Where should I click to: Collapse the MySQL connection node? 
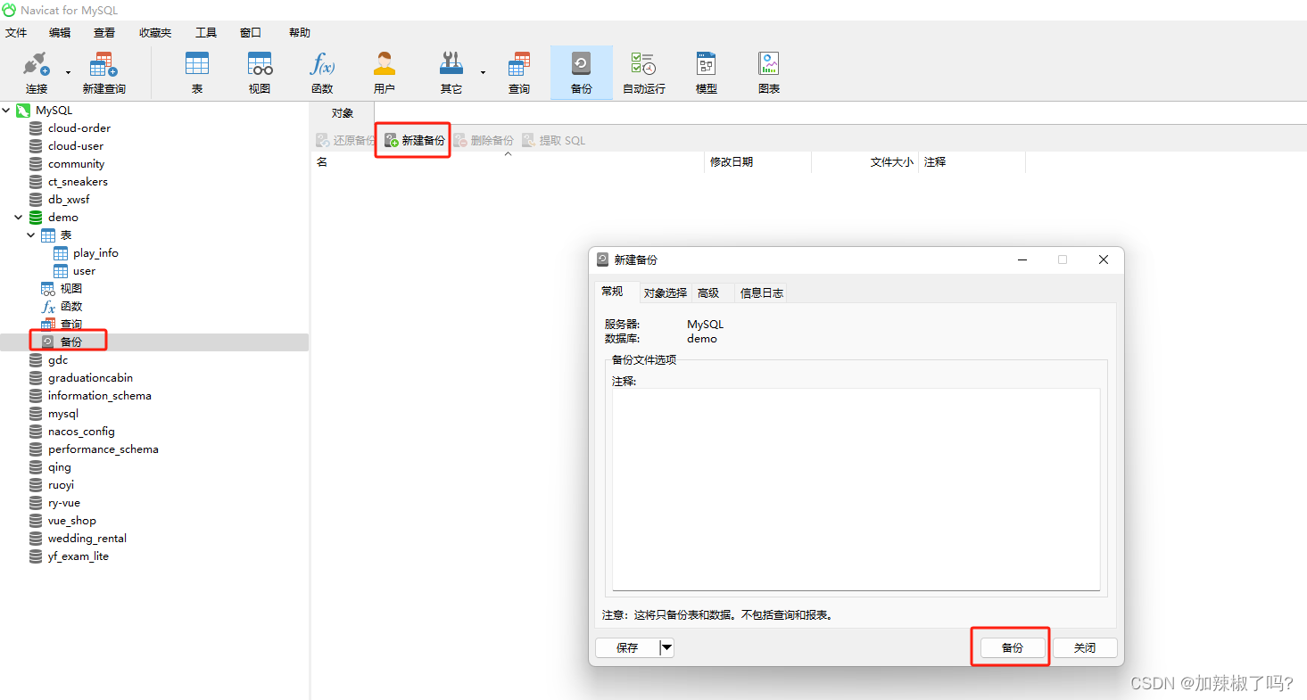[7, 110]
